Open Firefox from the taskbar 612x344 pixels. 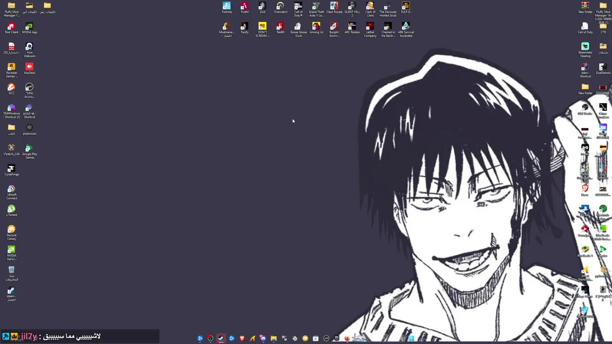347,338
